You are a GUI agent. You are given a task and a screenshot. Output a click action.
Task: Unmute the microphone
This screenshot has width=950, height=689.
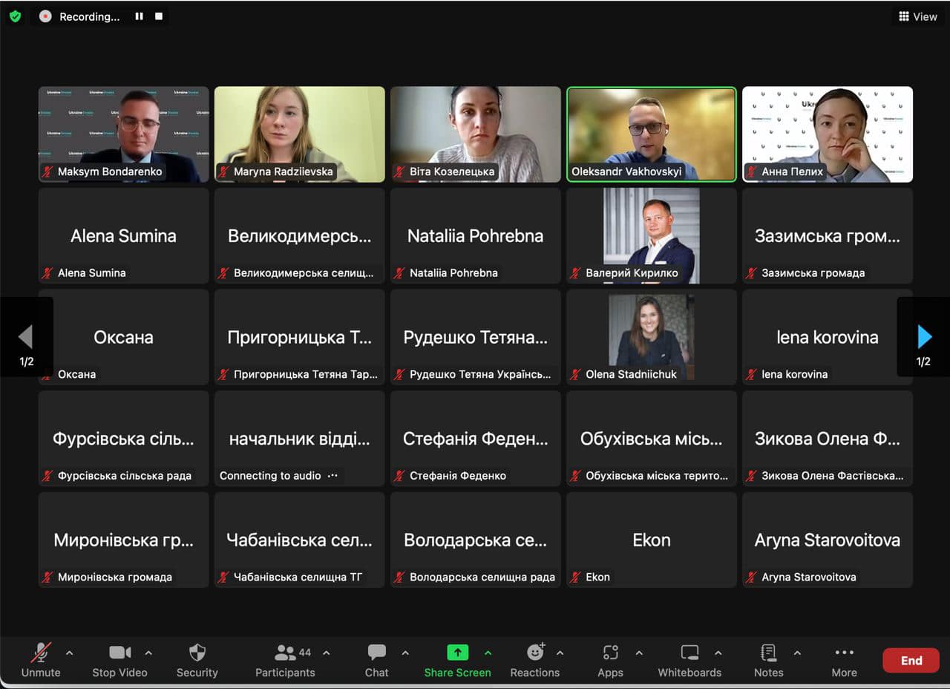pos(41,660)
